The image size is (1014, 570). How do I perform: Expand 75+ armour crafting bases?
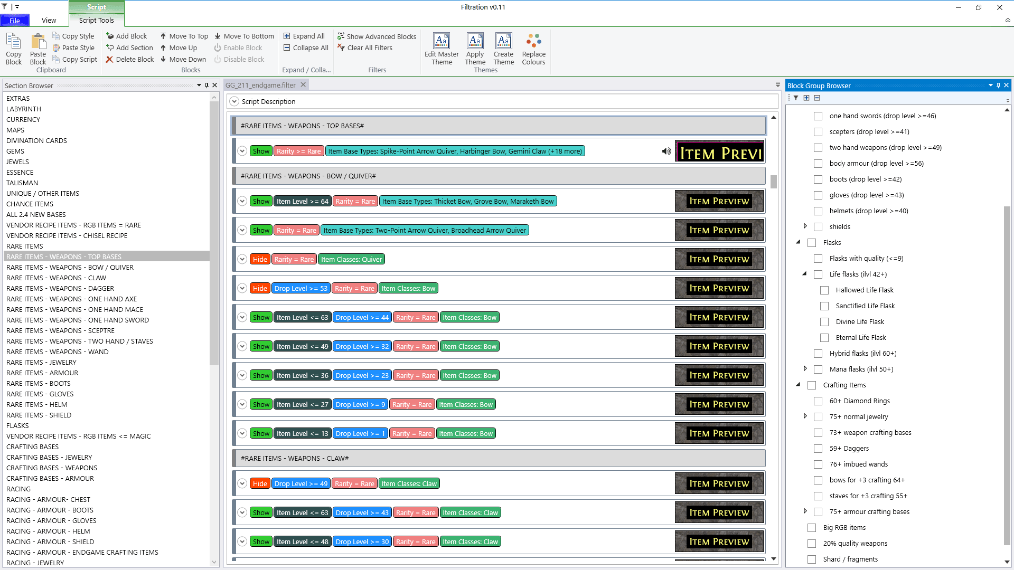click(x=805, y=511)
